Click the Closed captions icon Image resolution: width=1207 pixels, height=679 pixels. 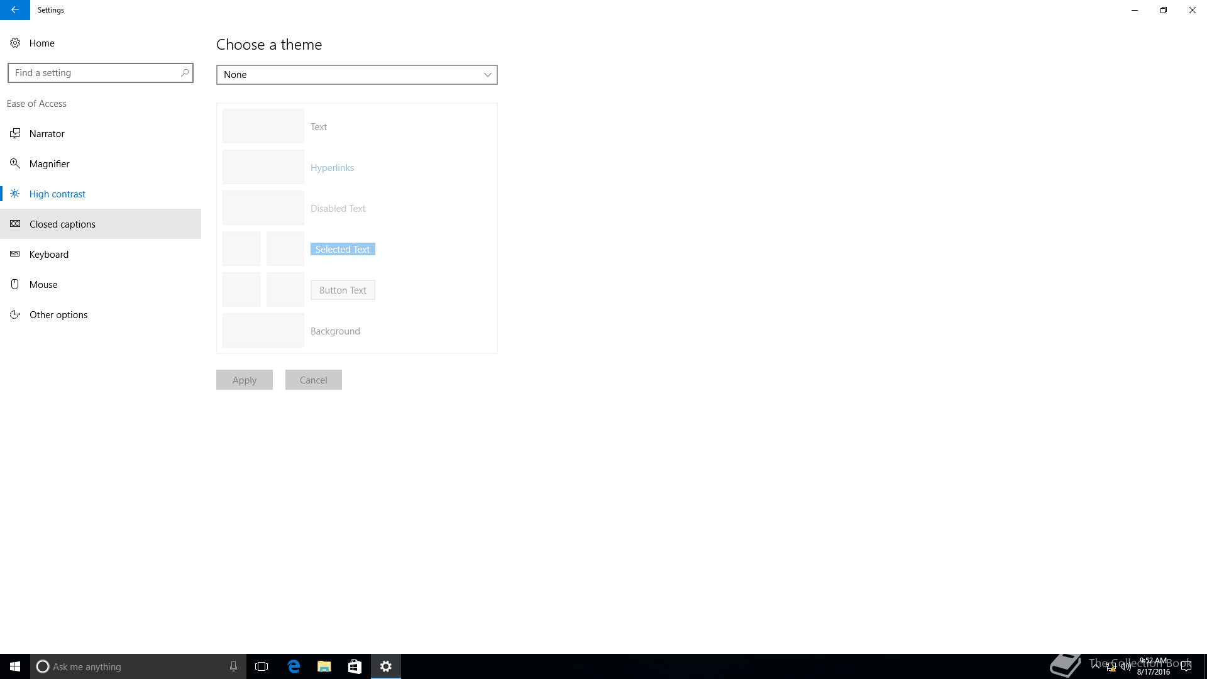pyautogui.click(x=15, y=224)
